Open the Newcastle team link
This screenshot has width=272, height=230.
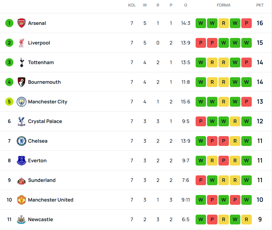(40, 220)
